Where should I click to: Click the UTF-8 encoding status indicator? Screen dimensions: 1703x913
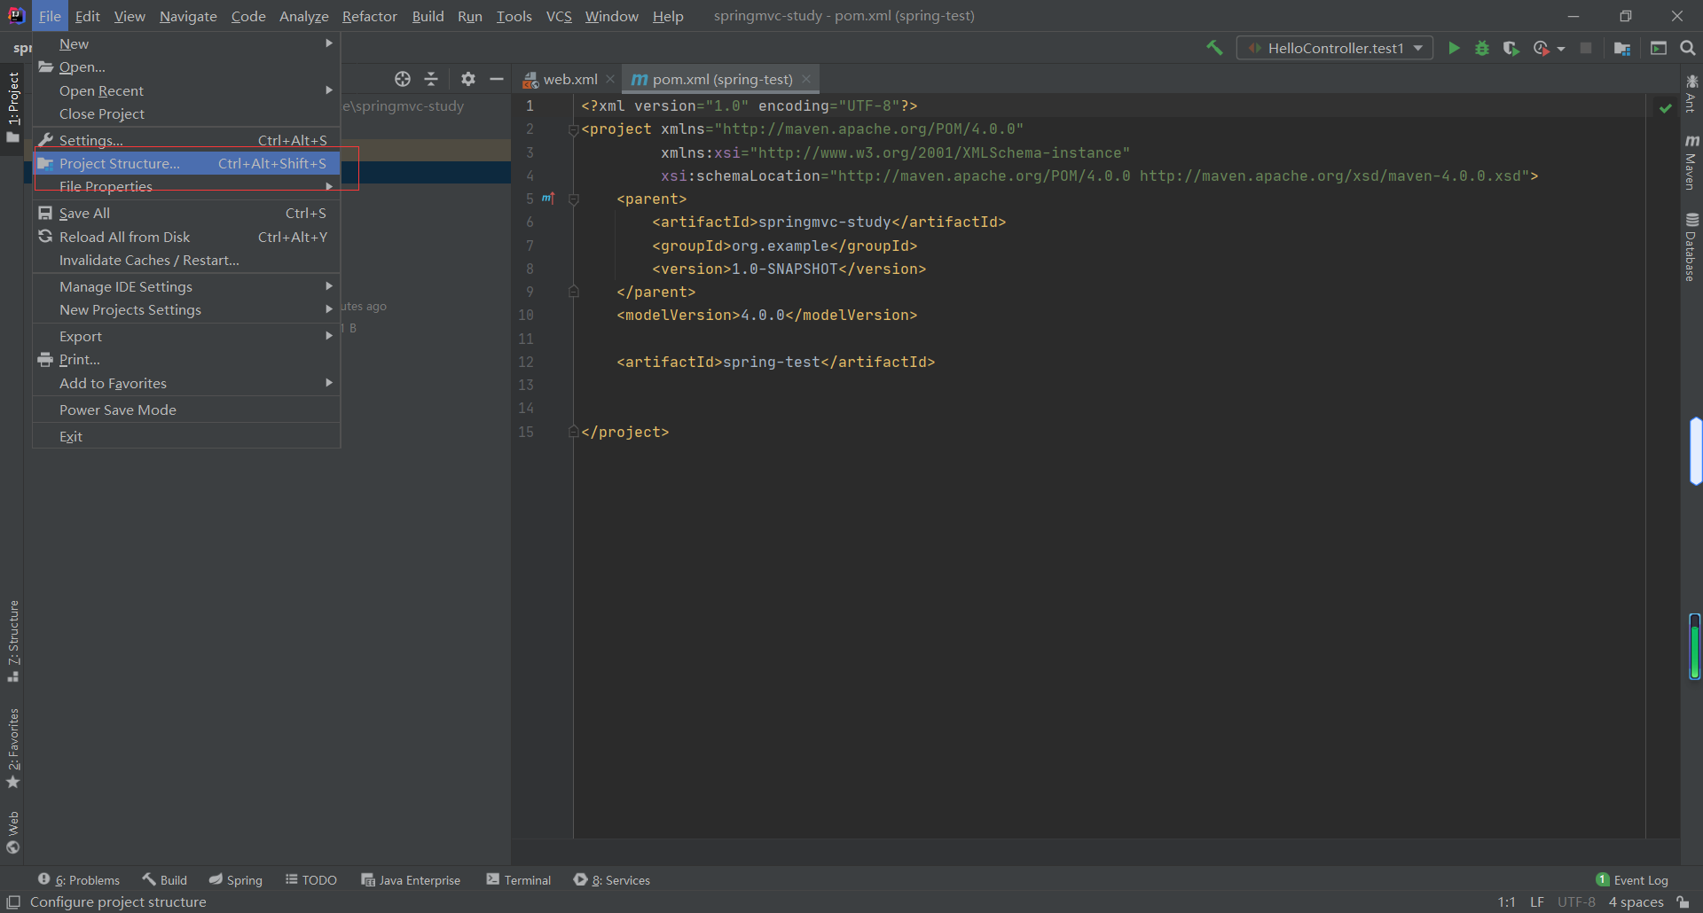1576,901
